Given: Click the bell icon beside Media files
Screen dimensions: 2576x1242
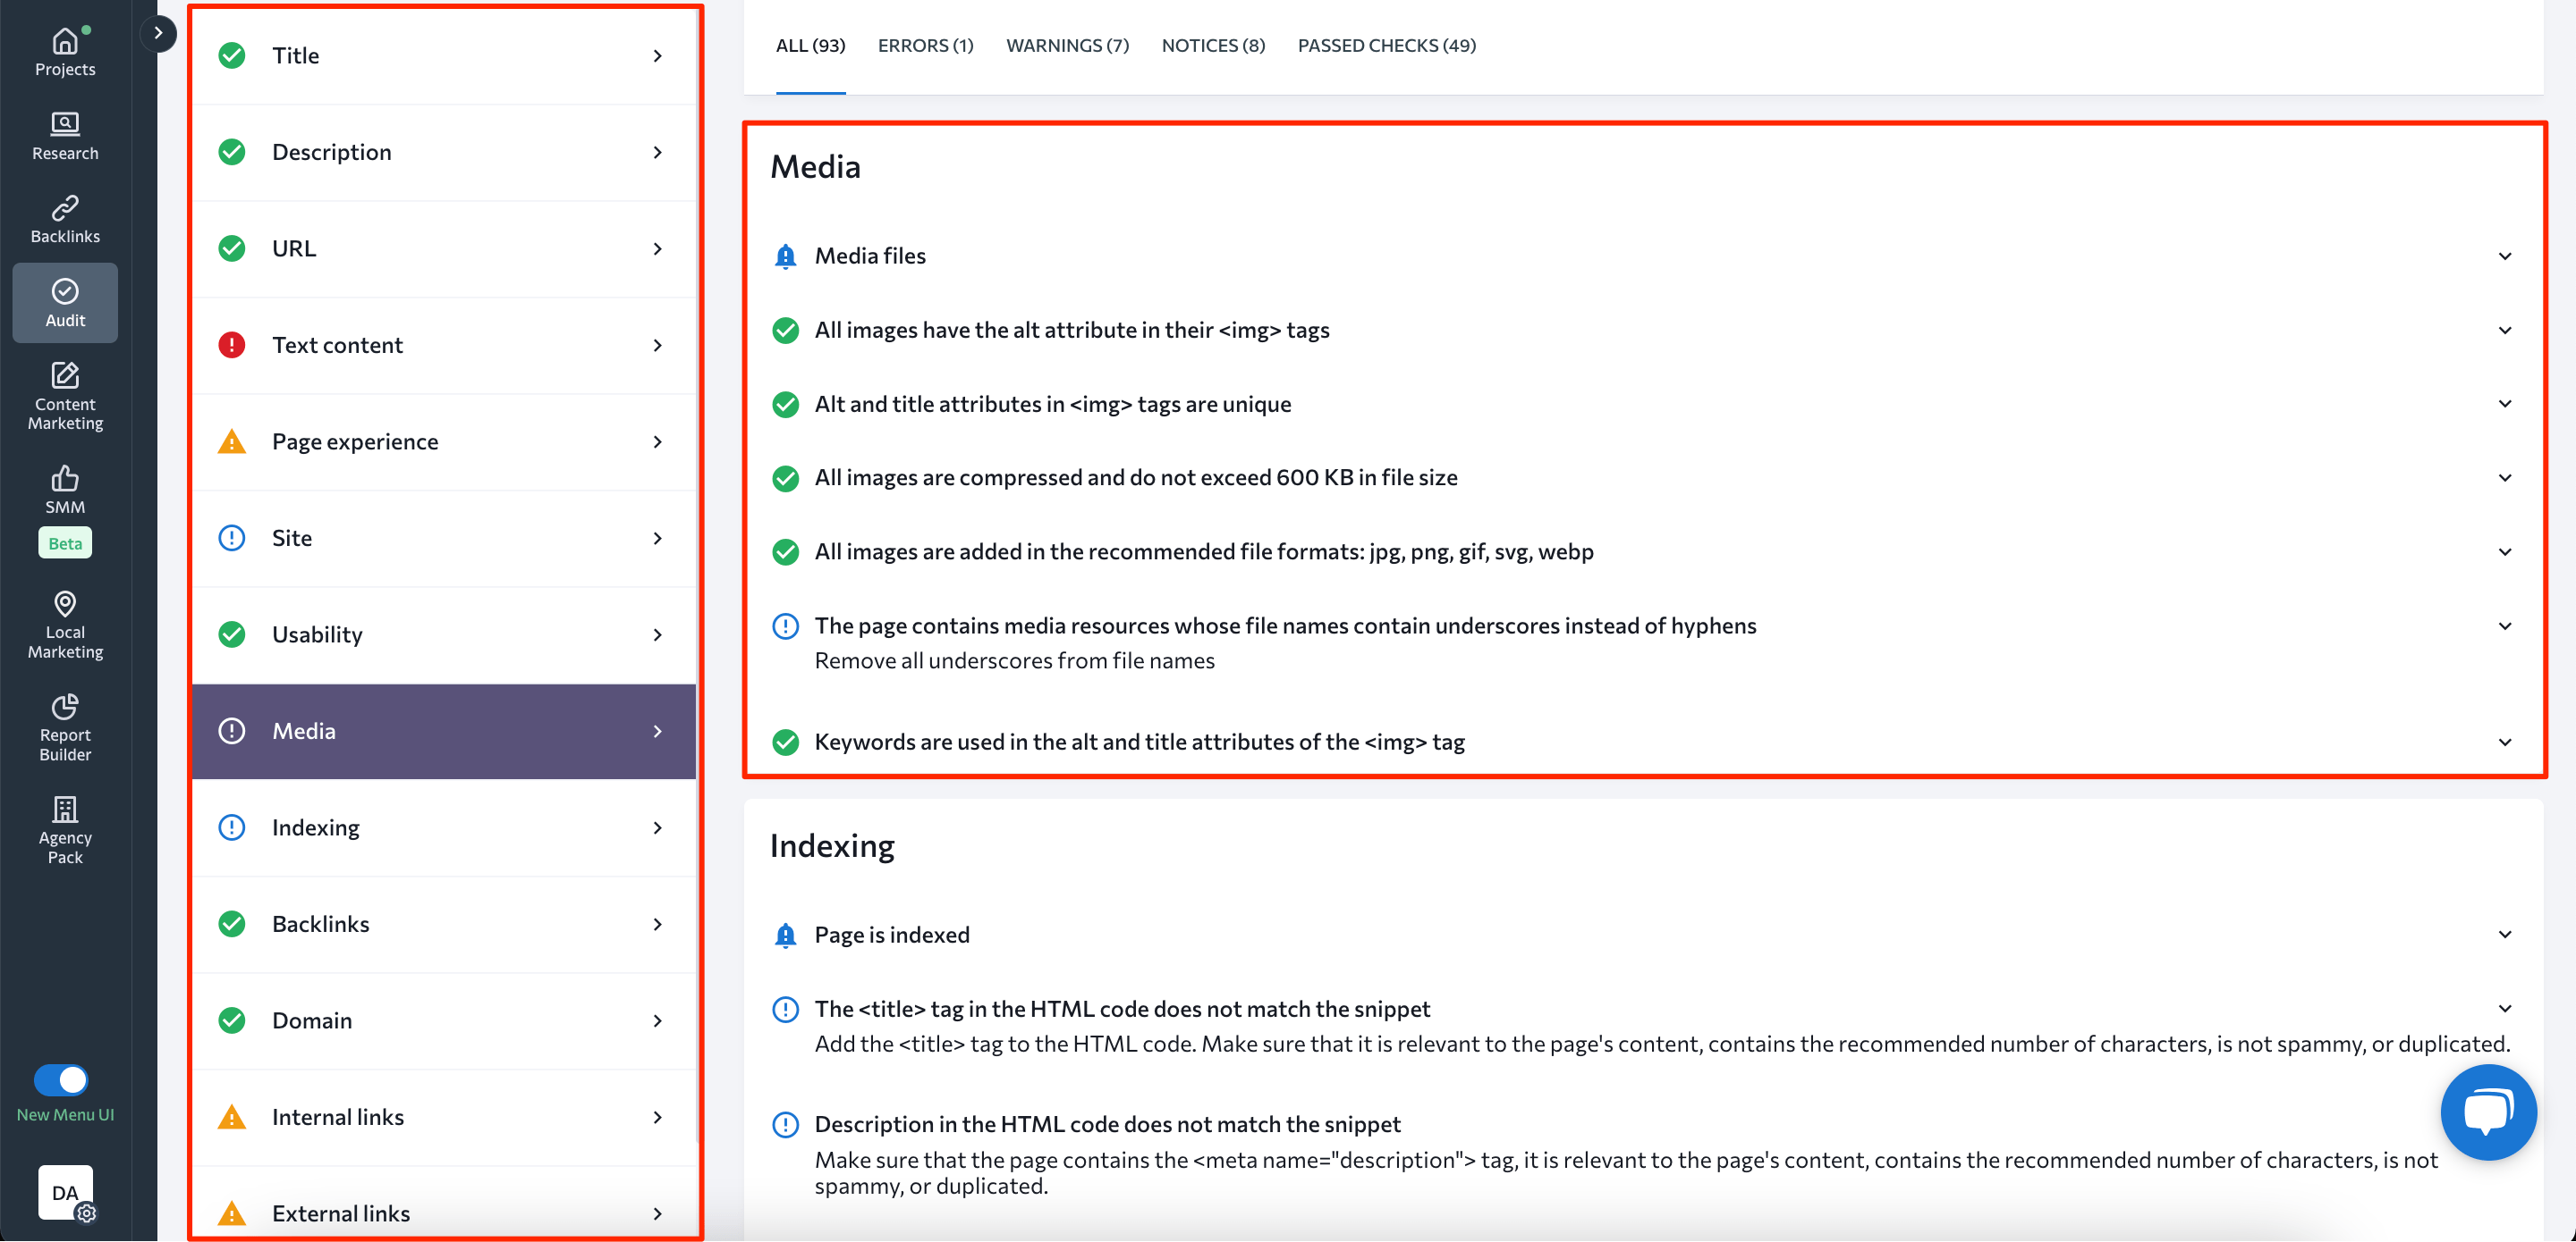Looking at the screenshot, I should (786, 256).
